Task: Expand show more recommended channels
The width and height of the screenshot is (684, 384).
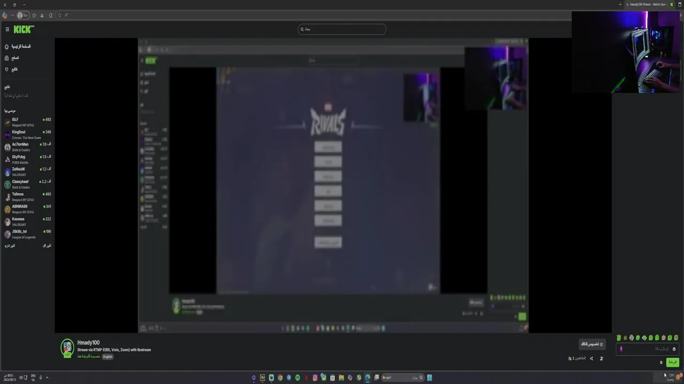Action: pos(10,246)
